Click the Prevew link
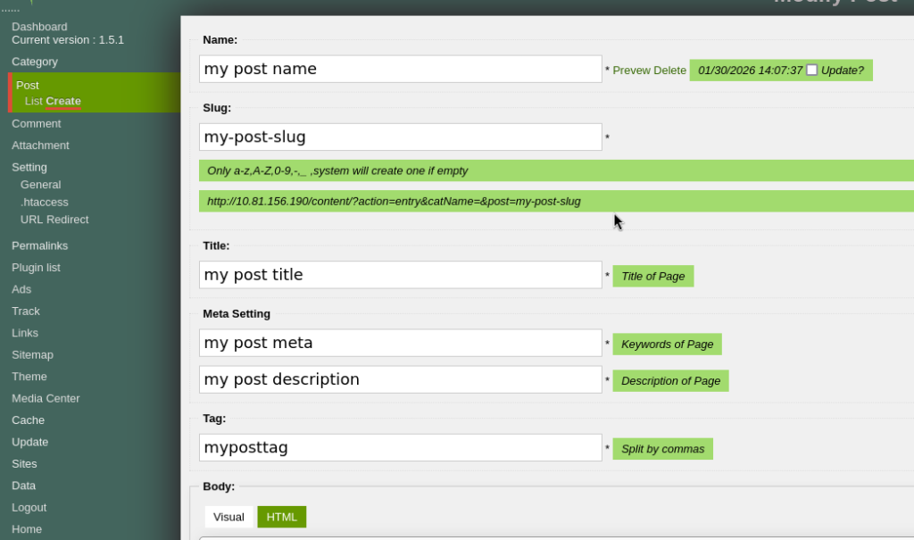914x540 pixels. [x=636, y=70]
